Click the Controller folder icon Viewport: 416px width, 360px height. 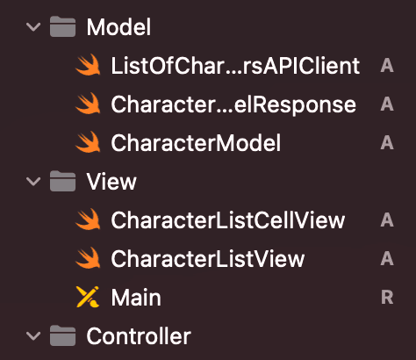click(62, 335)
